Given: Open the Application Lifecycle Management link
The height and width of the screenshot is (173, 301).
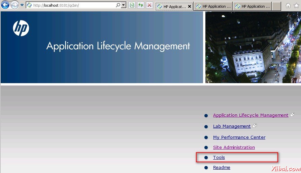Looking at the screenshot, I should click(250, 115).
